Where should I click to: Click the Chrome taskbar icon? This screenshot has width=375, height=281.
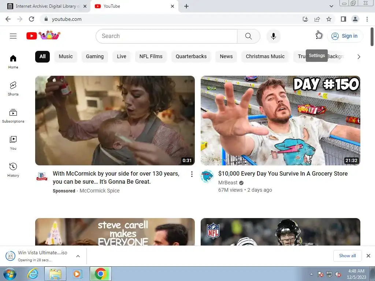pos(101,274)
